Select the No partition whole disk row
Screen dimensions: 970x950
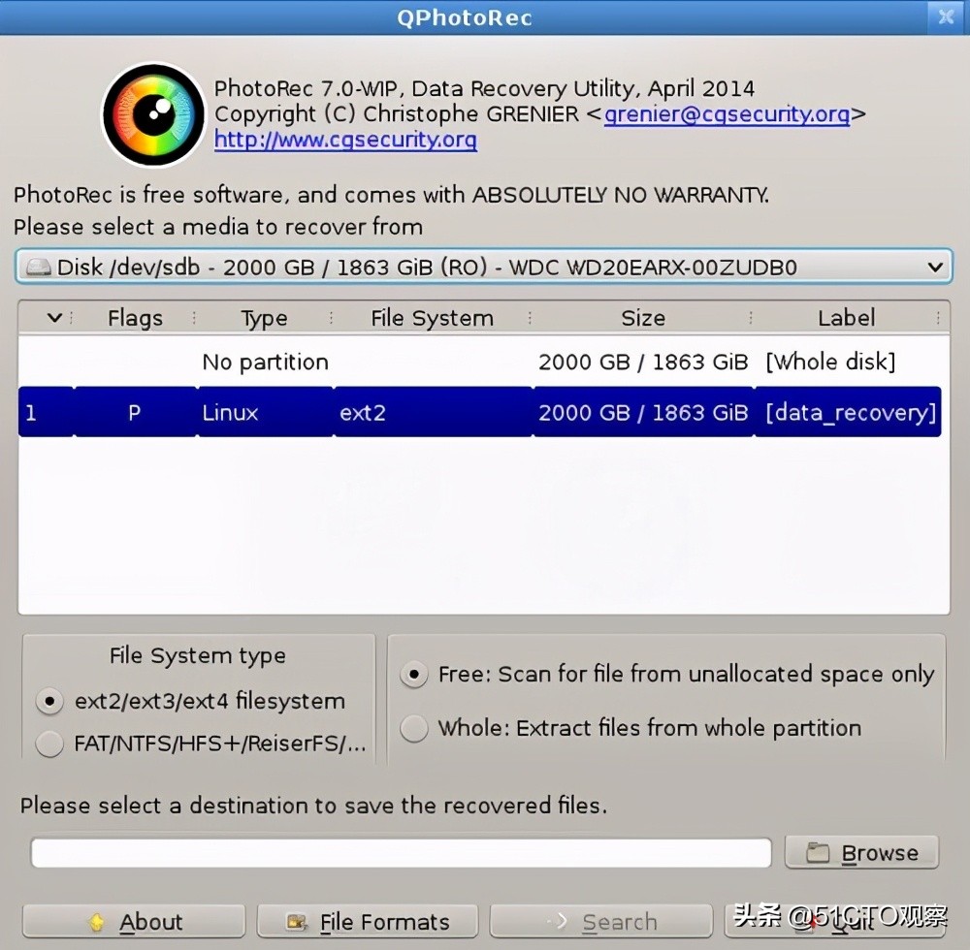(480, 362)
